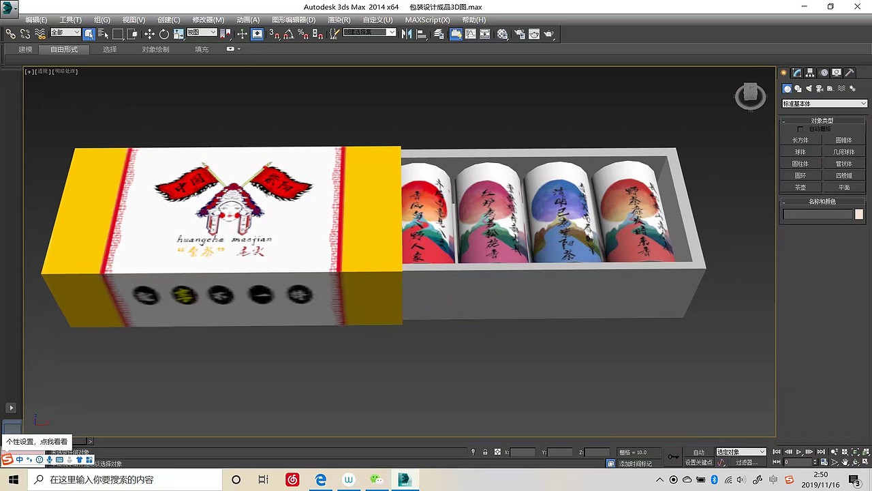Open the Curve Editor
872x491 pixels.
point(470,33)
